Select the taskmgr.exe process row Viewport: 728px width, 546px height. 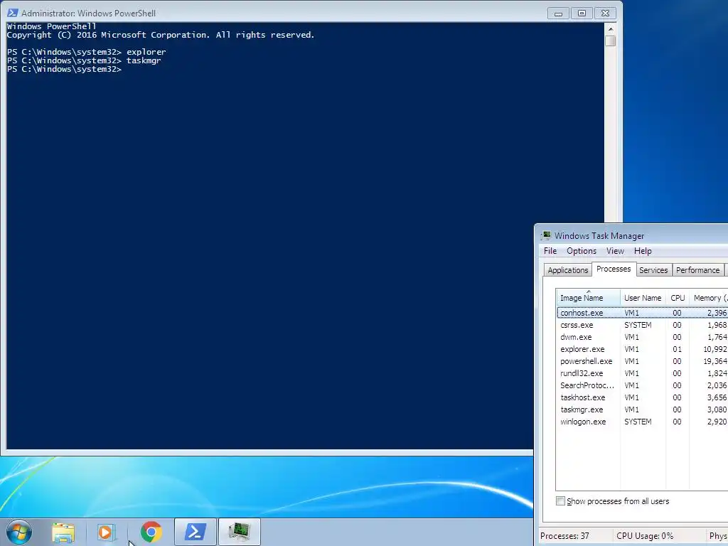(642, 409)
